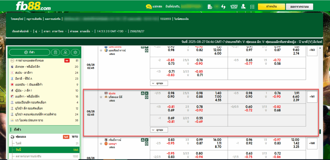Open กฎการเดิมพัน betting rules link
The height and width of the screenshot is (160, 330).
pos(34,19)
